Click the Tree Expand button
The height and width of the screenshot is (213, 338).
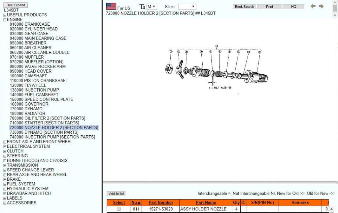(16, 5)
